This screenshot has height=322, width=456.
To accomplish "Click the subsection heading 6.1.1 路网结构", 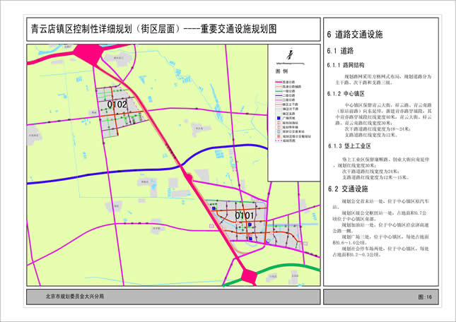I will tap(346, 65).
